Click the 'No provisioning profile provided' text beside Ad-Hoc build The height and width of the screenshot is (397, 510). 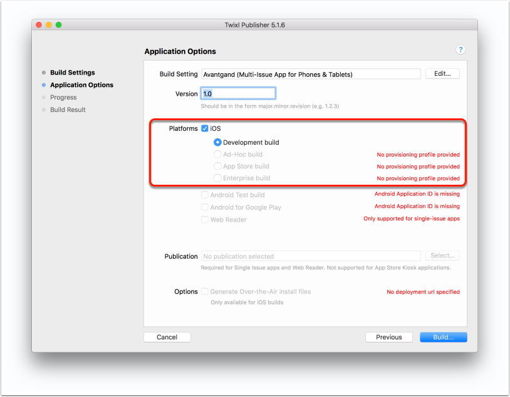coord(418,155)
